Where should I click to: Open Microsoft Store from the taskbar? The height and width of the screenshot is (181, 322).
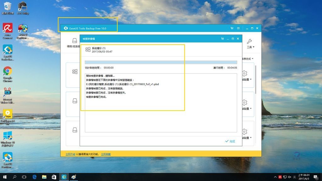pyautogui.click(x=54, y=177)
